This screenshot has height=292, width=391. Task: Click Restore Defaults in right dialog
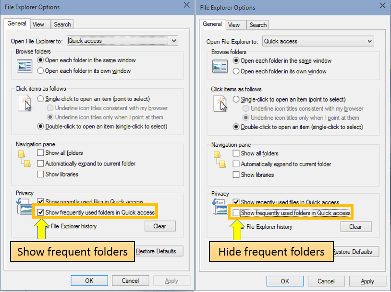(354, 252)
